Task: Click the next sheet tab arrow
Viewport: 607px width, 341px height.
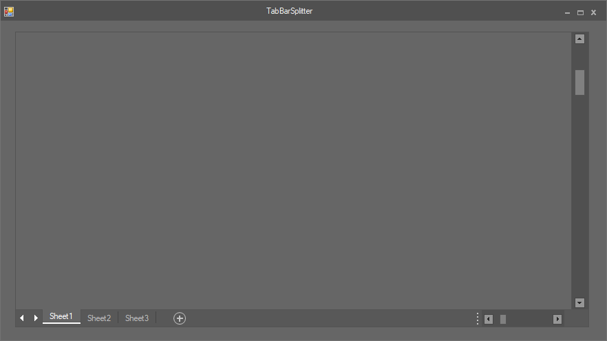Action: 36,318
